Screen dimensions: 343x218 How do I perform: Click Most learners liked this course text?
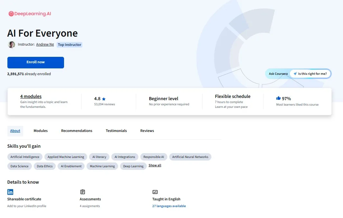(297, 105)
